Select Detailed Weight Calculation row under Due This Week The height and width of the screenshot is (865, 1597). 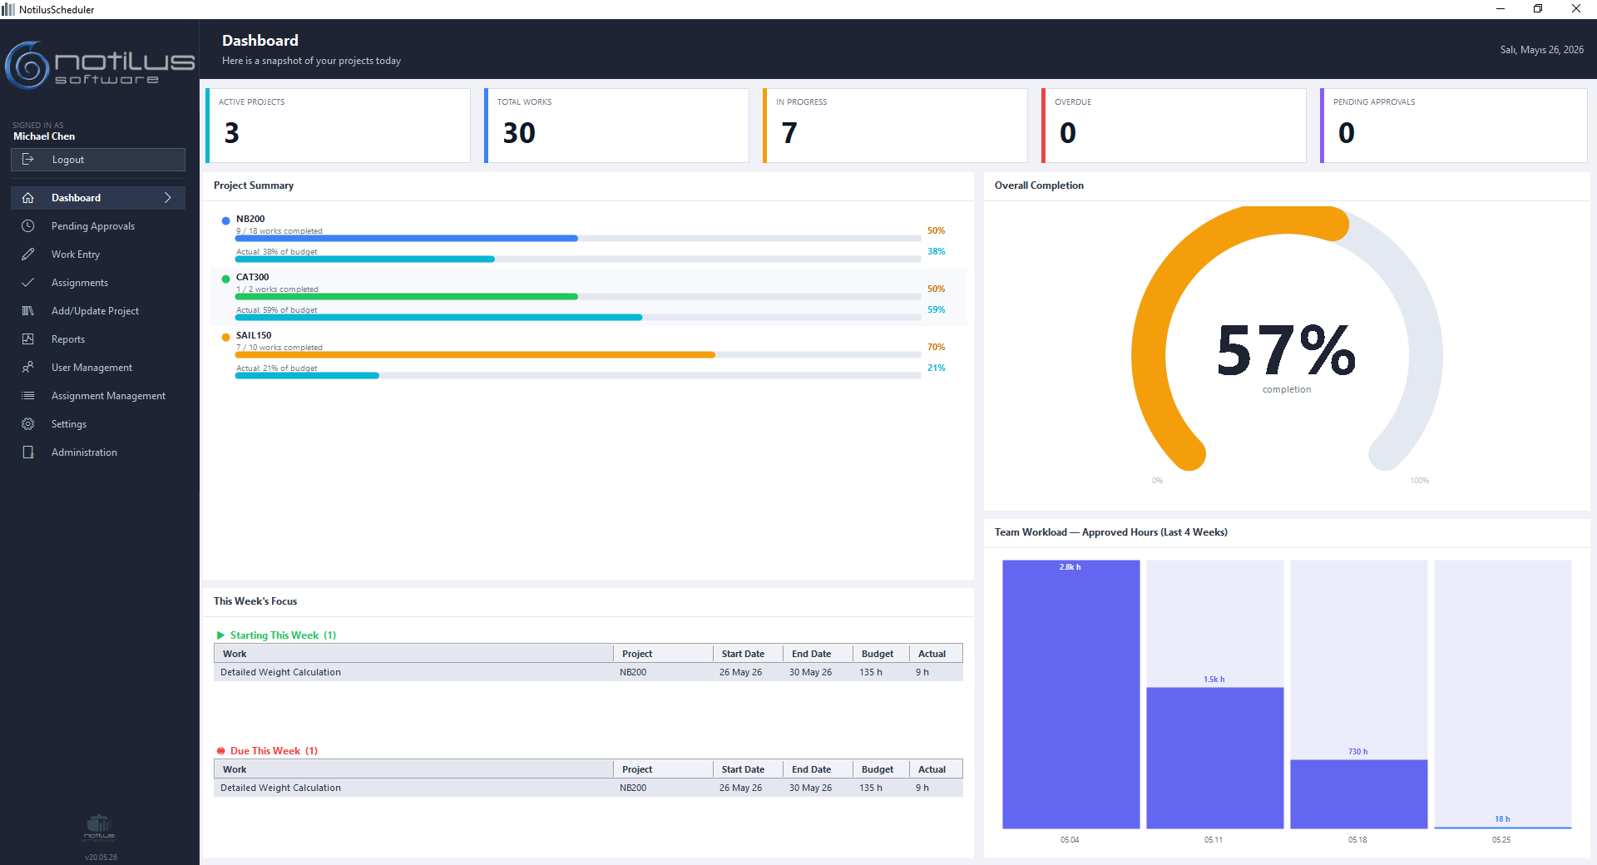pyautogui.click(x=588, y=788)
